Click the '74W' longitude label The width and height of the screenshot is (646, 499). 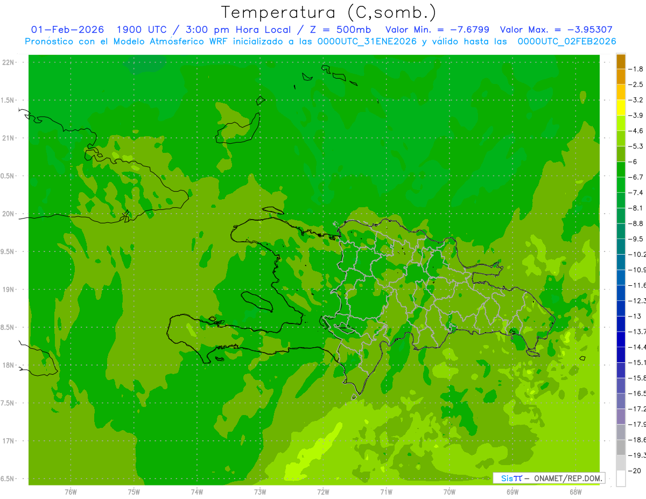197,492
